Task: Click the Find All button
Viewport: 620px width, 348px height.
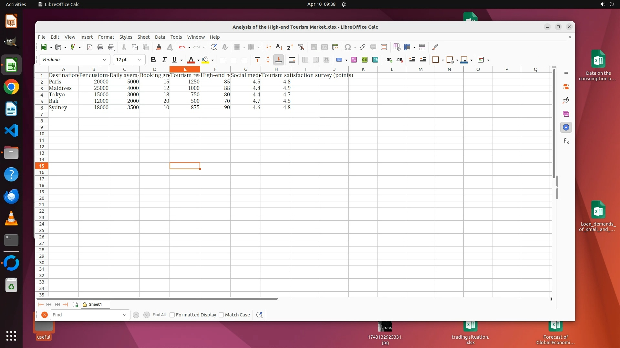Action: 159,315
